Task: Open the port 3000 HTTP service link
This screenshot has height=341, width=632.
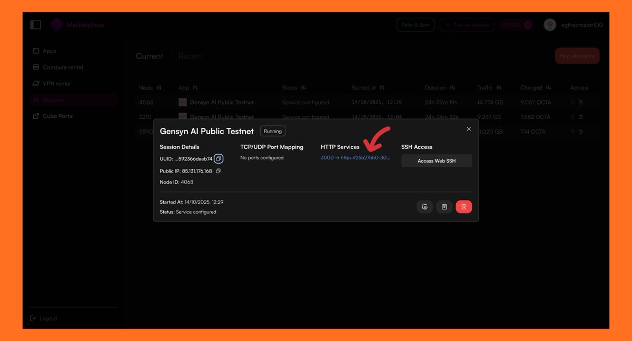Action: [x=355, y=158]
